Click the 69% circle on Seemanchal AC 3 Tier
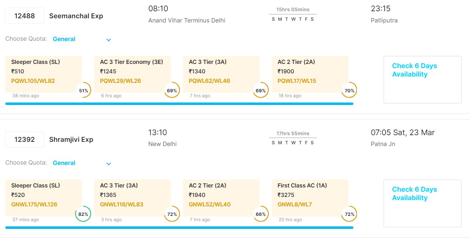The image size is (470, 238). 261,91
